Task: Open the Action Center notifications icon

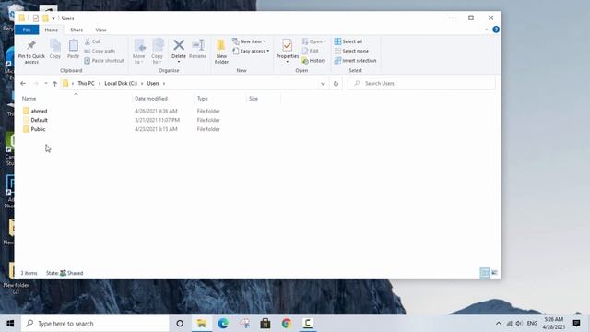Action: (576, 324)
